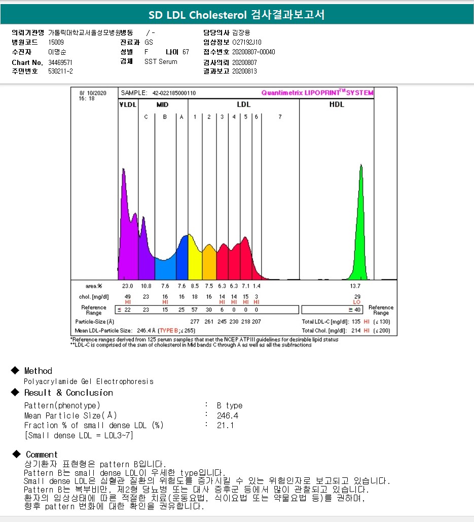Click the diamond bullet beside Comment

point(16,454)
